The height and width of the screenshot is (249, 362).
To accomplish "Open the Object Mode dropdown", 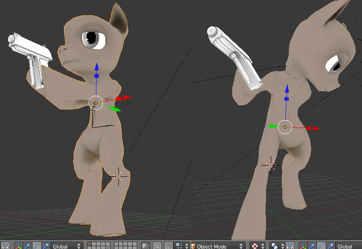I will pyautogui.click(x=218, y=246).
